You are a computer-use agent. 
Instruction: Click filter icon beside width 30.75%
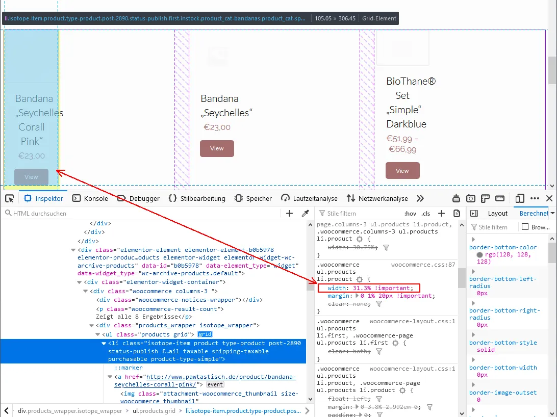(386, 248)
